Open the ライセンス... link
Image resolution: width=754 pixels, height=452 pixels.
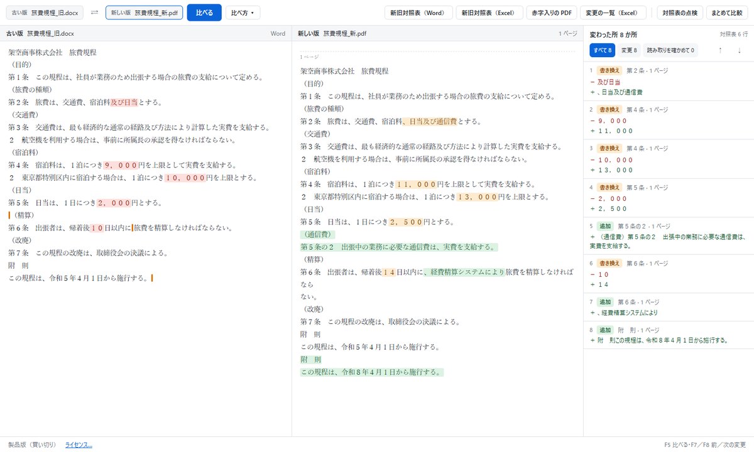pyautogui.click(x=79, y=445)
